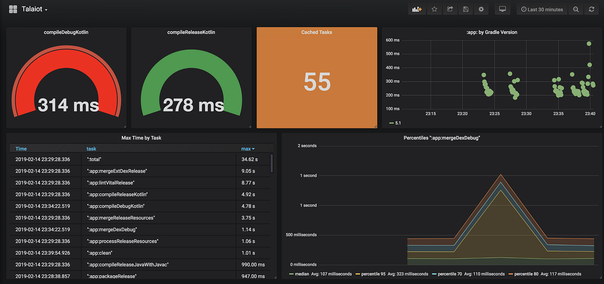This screenshot has height=284, width=604.
Task: Enable cycle view mode via the monitor icon
Action: click(x=502, y=9)
